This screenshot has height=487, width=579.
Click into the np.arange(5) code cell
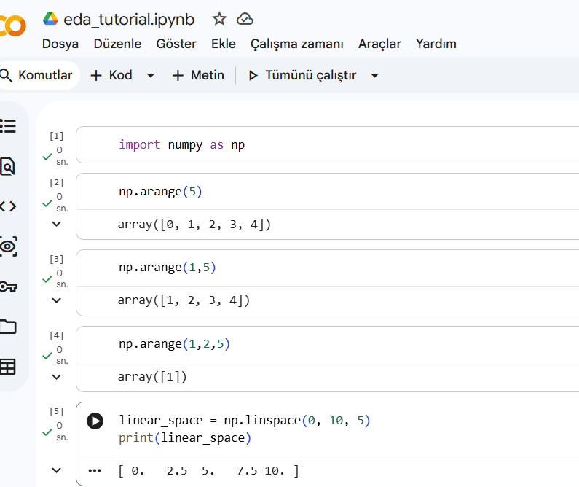327,192
